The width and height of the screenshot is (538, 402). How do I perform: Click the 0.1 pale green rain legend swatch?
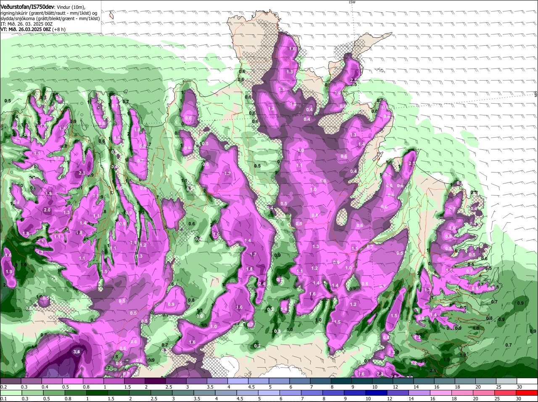[x=11, y=393]
